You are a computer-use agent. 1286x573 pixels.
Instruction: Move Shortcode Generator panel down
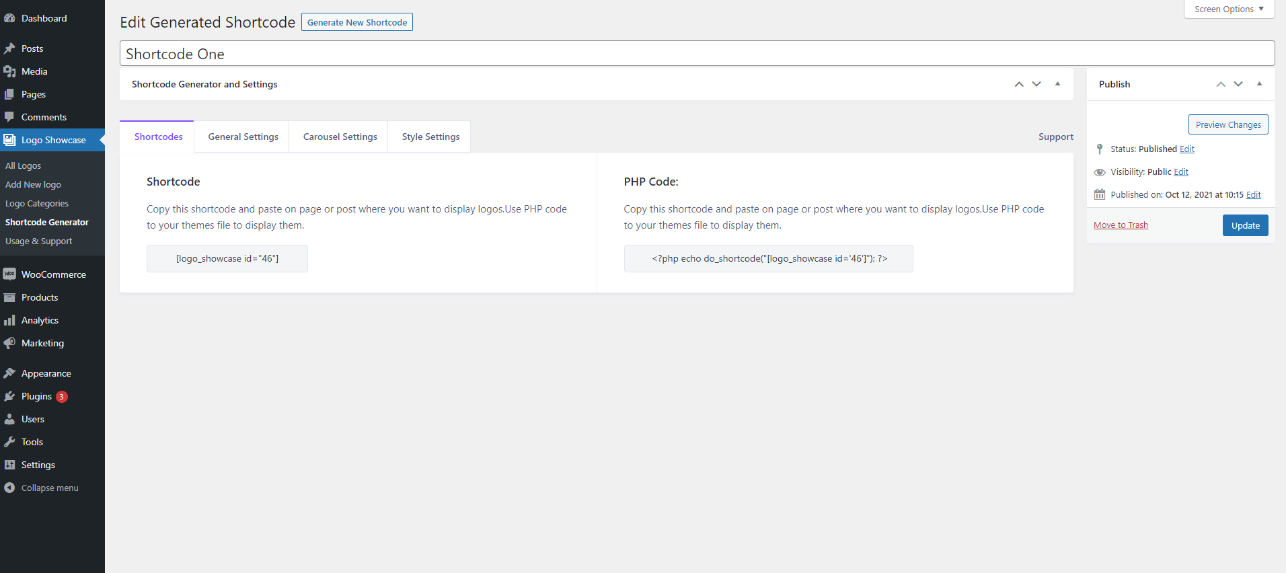pyautogui.click(x=1036, y=84)
